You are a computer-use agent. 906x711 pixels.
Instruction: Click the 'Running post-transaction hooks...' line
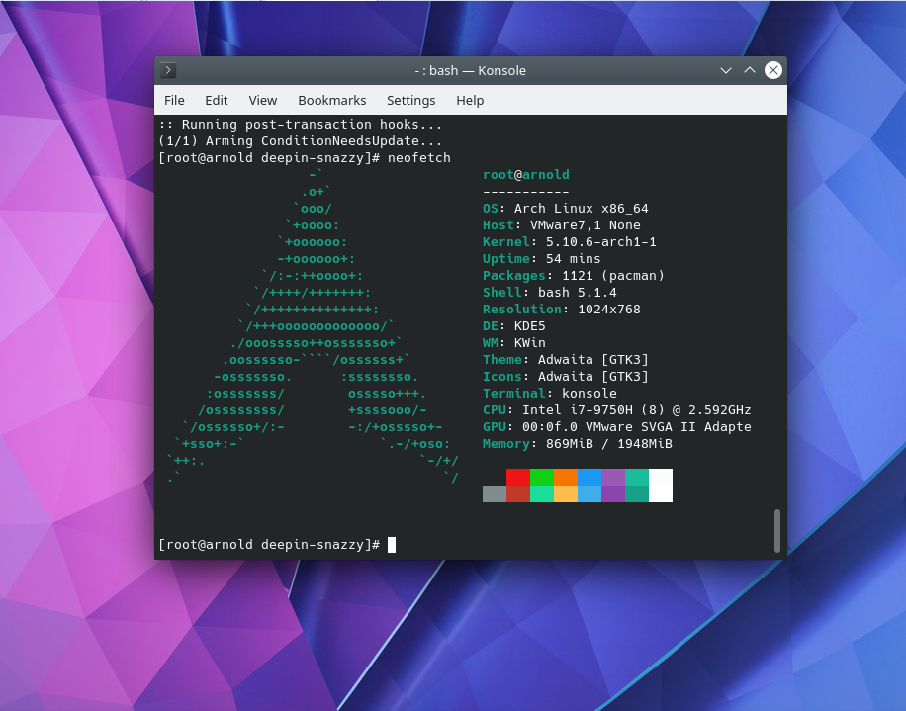tap(301, 125)
